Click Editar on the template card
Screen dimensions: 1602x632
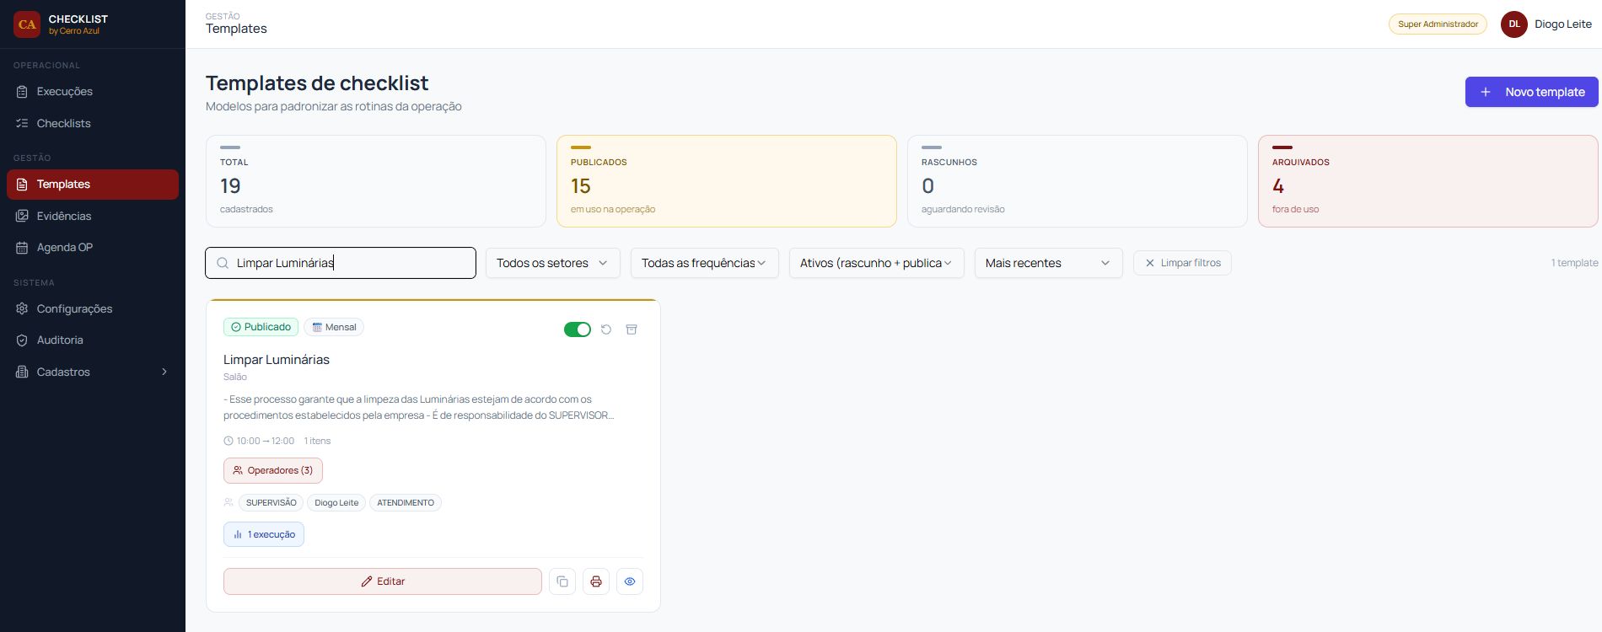coord(383,581)
